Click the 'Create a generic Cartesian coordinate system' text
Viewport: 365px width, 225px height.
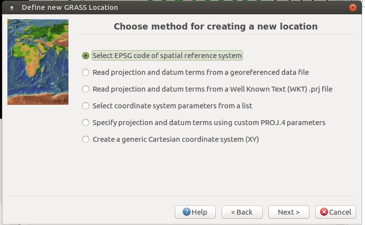coord(176,139)
